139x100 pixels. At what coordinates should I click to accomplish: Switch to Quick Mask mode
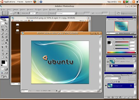click(6, 69)
